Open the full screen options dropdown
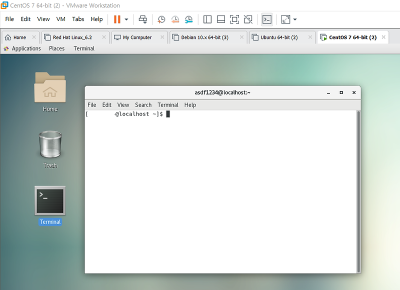Viewport: 400px width, 290px height. coord(294,19)
